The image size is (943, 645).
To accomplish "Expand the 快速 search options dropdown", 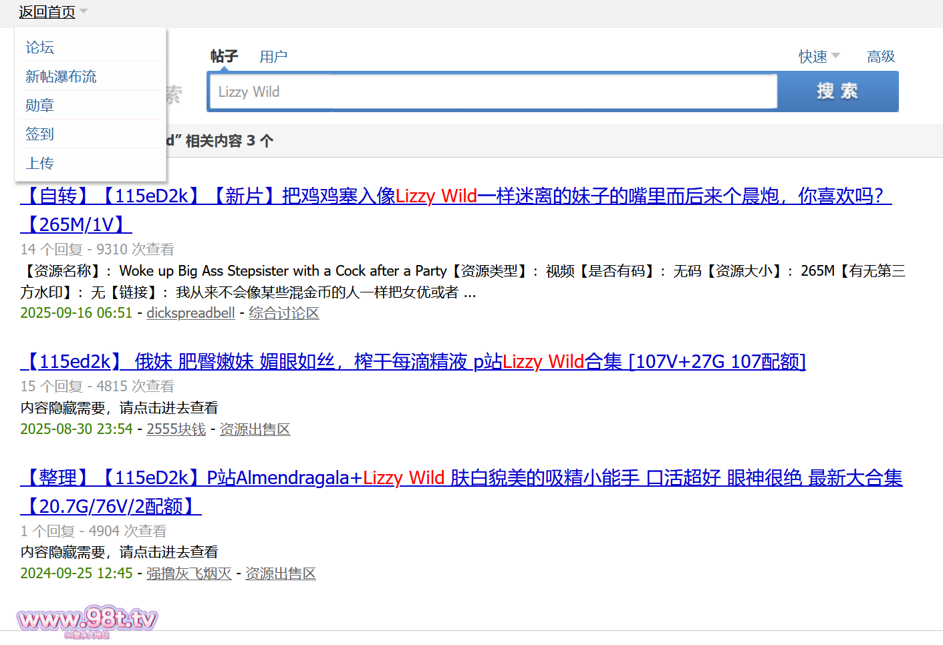I will click(x=819, y=57).
